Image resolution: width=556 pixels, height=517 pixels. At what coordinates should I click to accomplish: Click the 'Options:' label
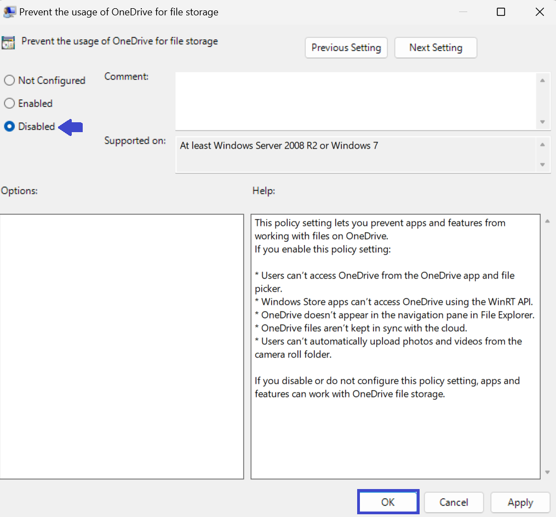pos(19,191)
